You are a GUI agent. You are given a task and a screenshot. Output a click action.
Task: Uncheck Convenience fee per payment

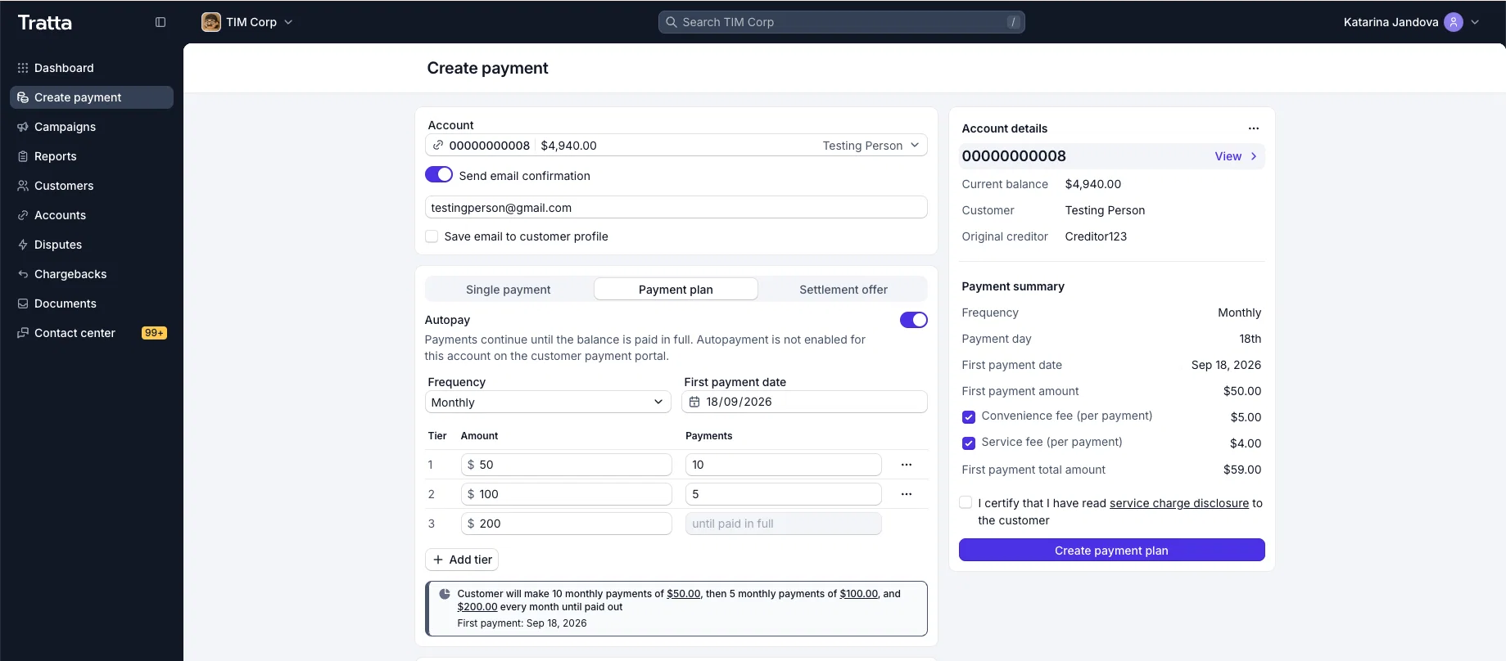(969, 417)
